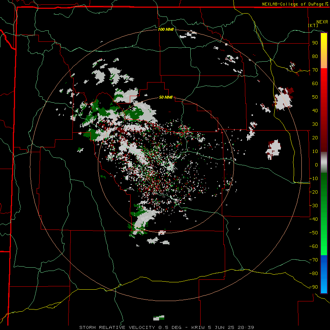Click the 90 value on the velocity scale
Viewport: 330px width, 330px height.
(315, 43)
